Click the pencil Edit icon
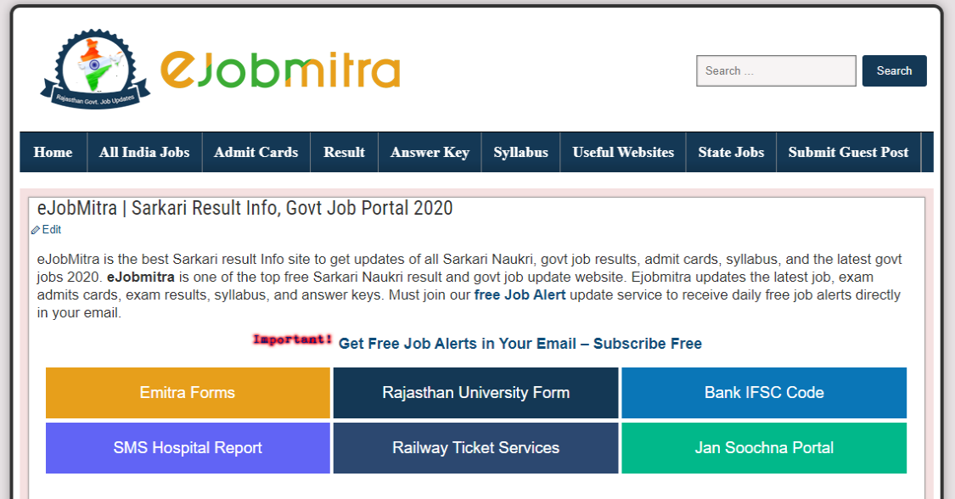Screen dimensions: 955x499 coord(36,230)
